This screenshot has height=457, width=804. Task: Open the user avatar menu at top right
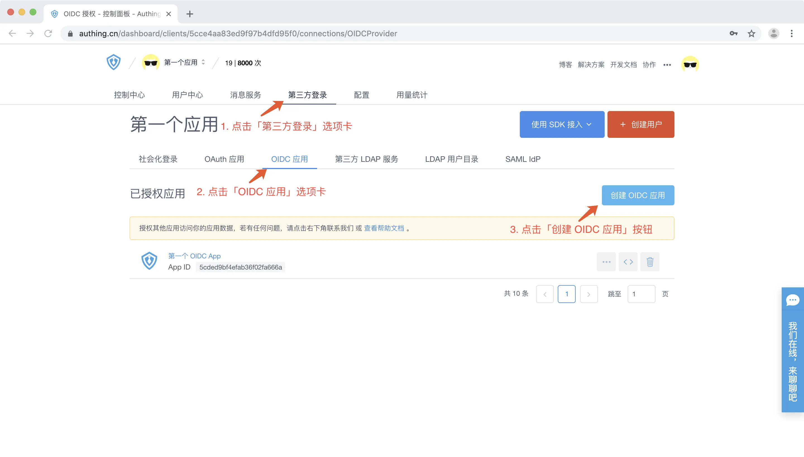(x=690, y=64)
